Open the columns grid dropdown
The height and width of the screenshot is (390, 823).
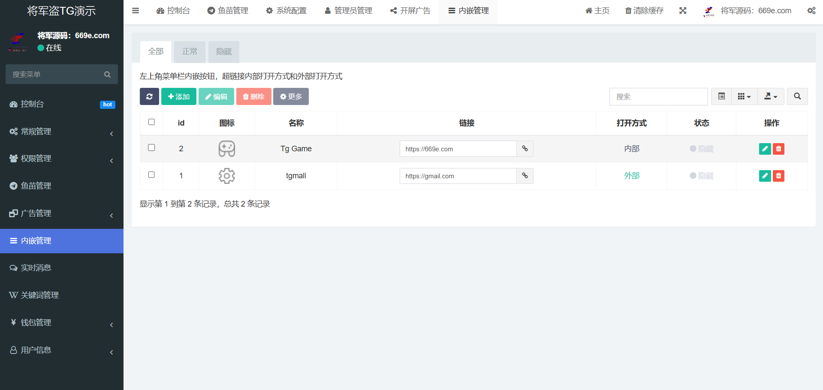(744, 96)
